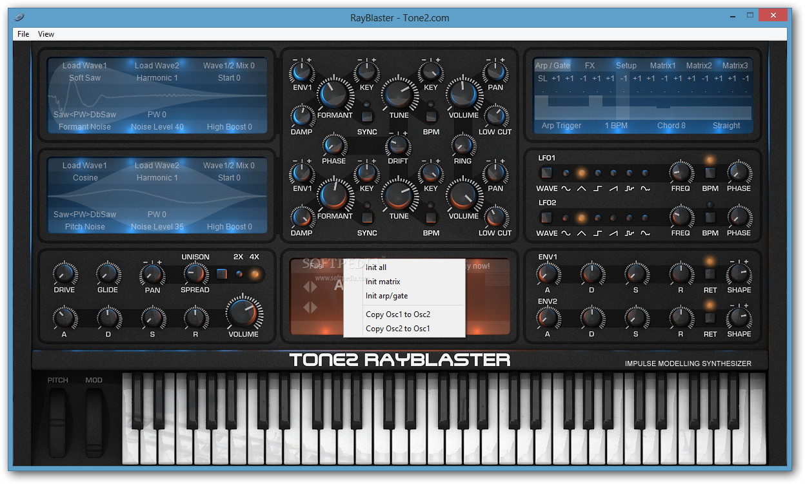Screen dimensions: 805x484
Task: Open Harmonic 1 selector in Soft Saw display
Action: tap(157, 78)
